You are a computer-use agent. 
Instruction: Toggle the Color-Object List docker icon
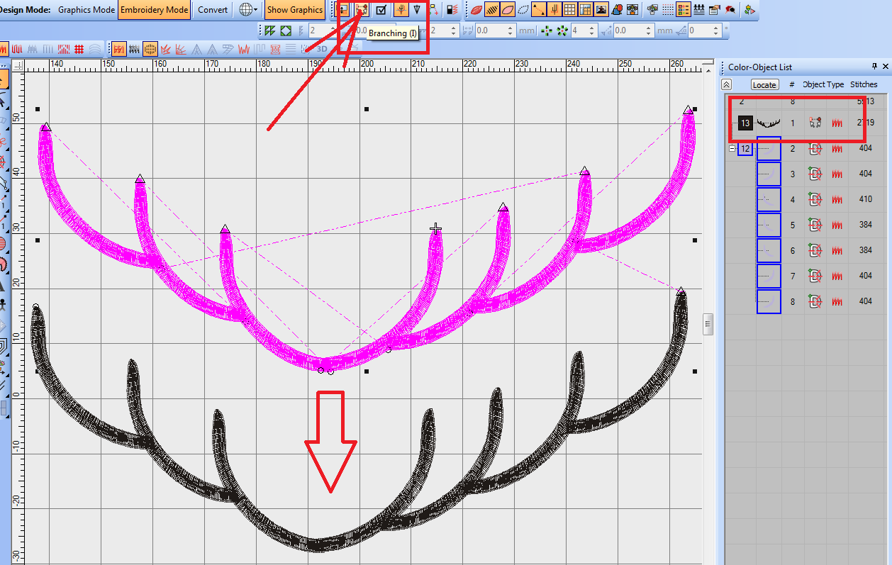pos(684,10)
